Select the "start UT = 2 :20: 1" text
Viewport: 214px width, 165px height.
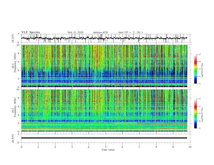pyautogui.click(x=131, y=32)
